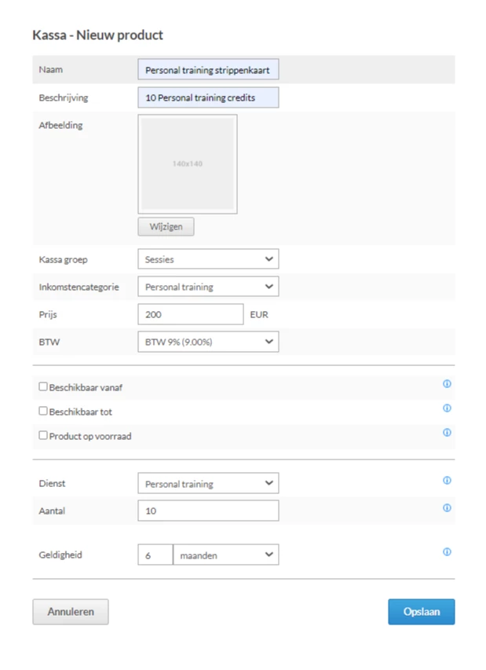
Task: Click info icon for Product op voorraad
Action: 447,433
